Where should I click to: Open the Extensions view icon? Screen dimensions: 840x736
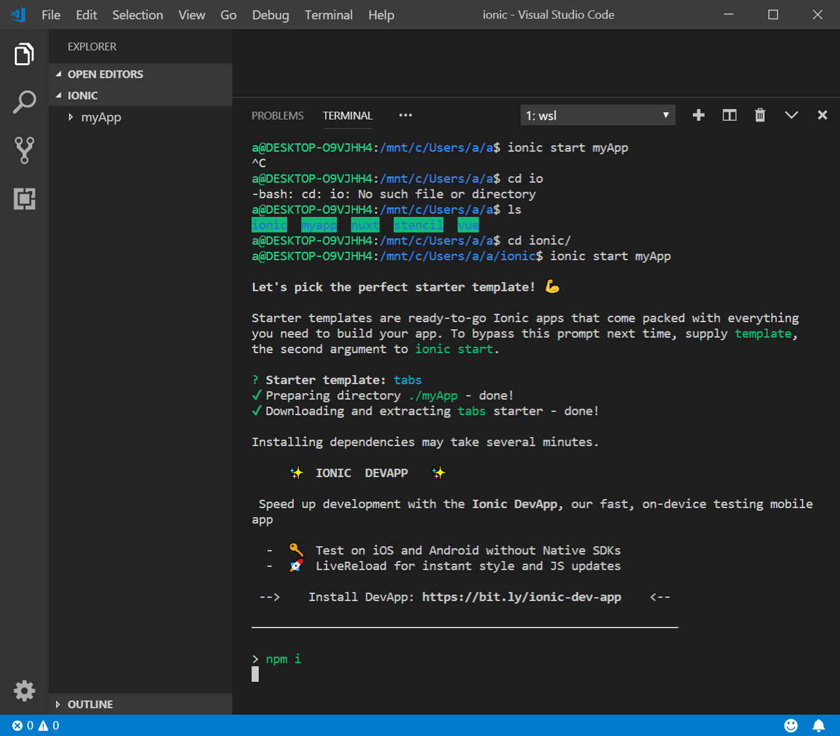(x=25, y=199)
